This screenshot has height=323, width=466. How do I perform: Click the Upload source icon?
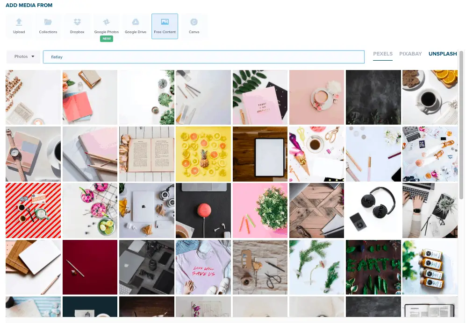[x=19, y=26]
